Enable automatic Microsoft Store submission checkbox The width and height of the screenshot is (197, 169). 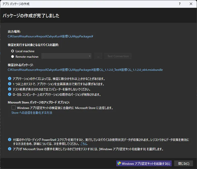[x=14, y=107]
